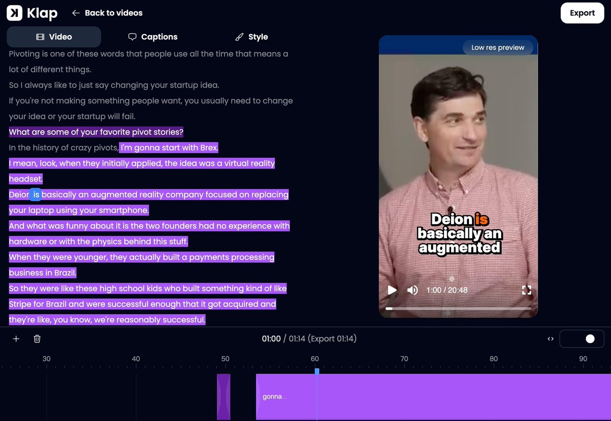This screenshot has height=421, width=611.
Task: Add a new clip with plus icon
Action: point(16,339)
